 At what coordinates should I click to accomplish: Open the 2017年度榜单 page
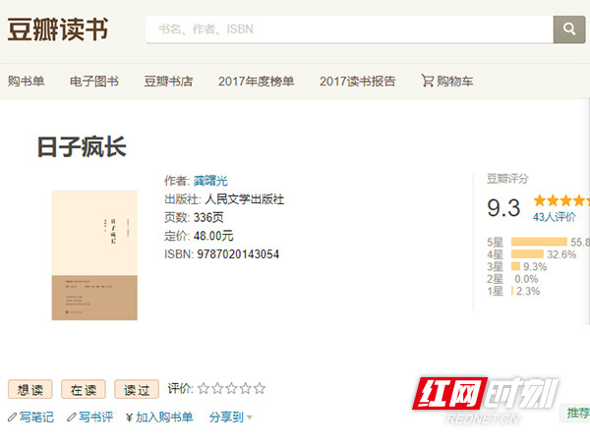[257, 82]
